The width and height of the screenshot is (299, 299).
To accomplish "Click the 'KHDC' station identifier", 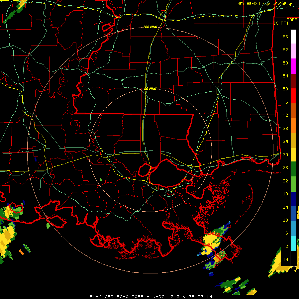I will 159,297.
